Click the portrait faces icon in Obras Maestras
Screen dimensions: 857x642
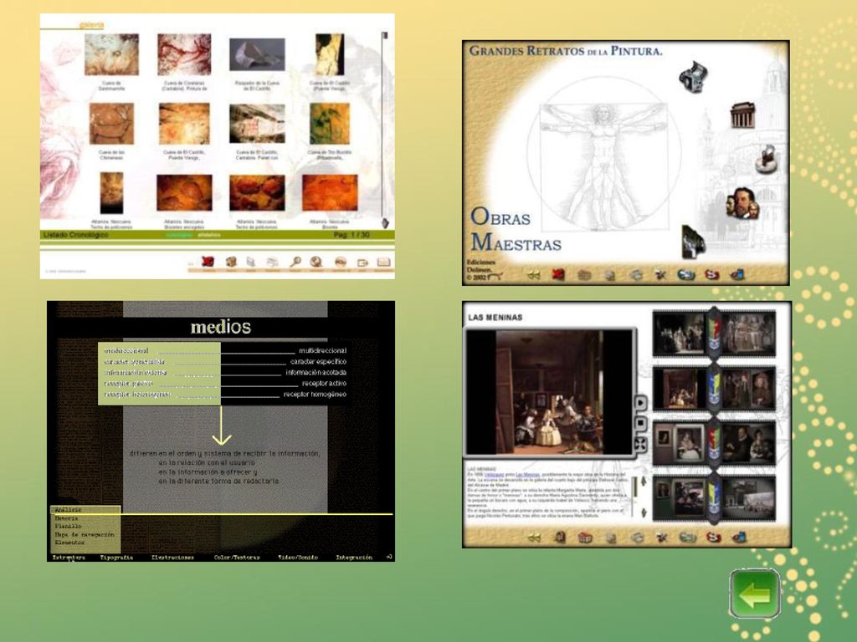(743, 204)
